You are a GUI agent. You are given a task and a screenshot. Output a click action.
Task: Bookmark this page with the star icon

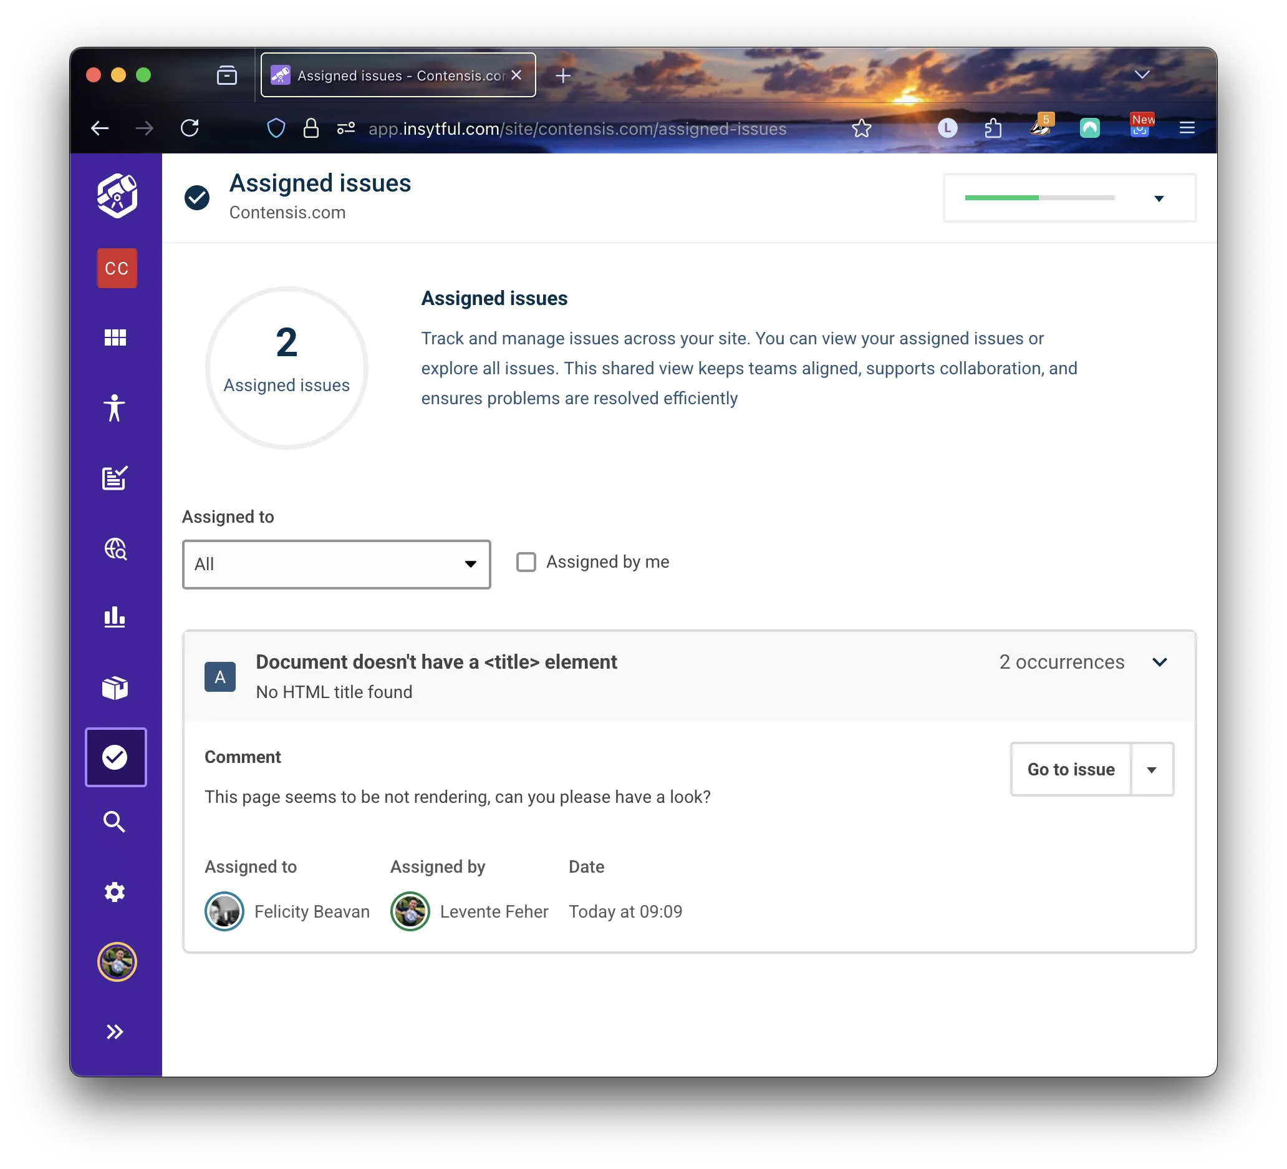click(861, 129)
